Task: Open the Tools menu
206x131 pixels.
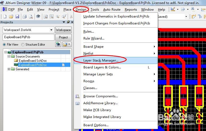Action: (x=95, y=10)
